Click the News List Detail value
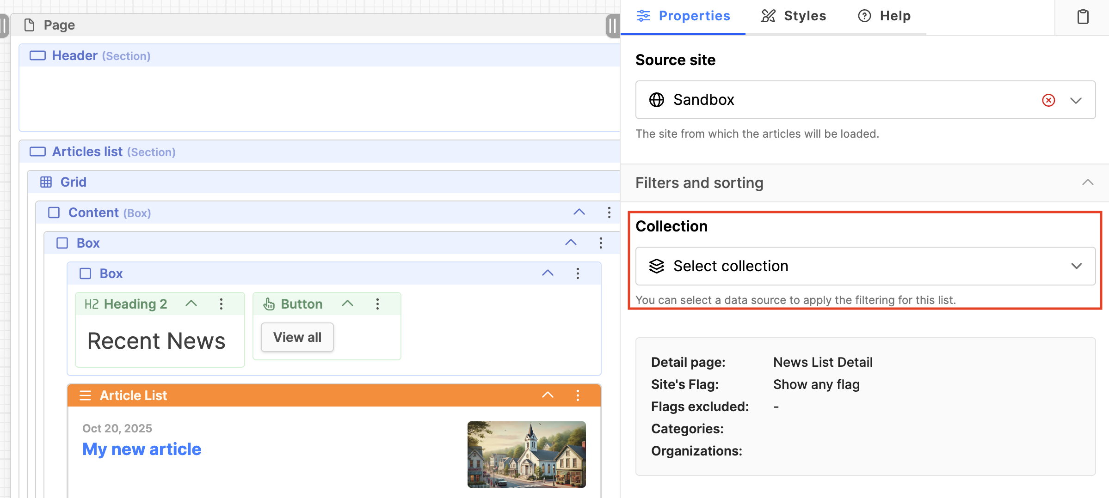This screenshot has width=1109, height=498. pyautogui.click(x=823, y=362)
